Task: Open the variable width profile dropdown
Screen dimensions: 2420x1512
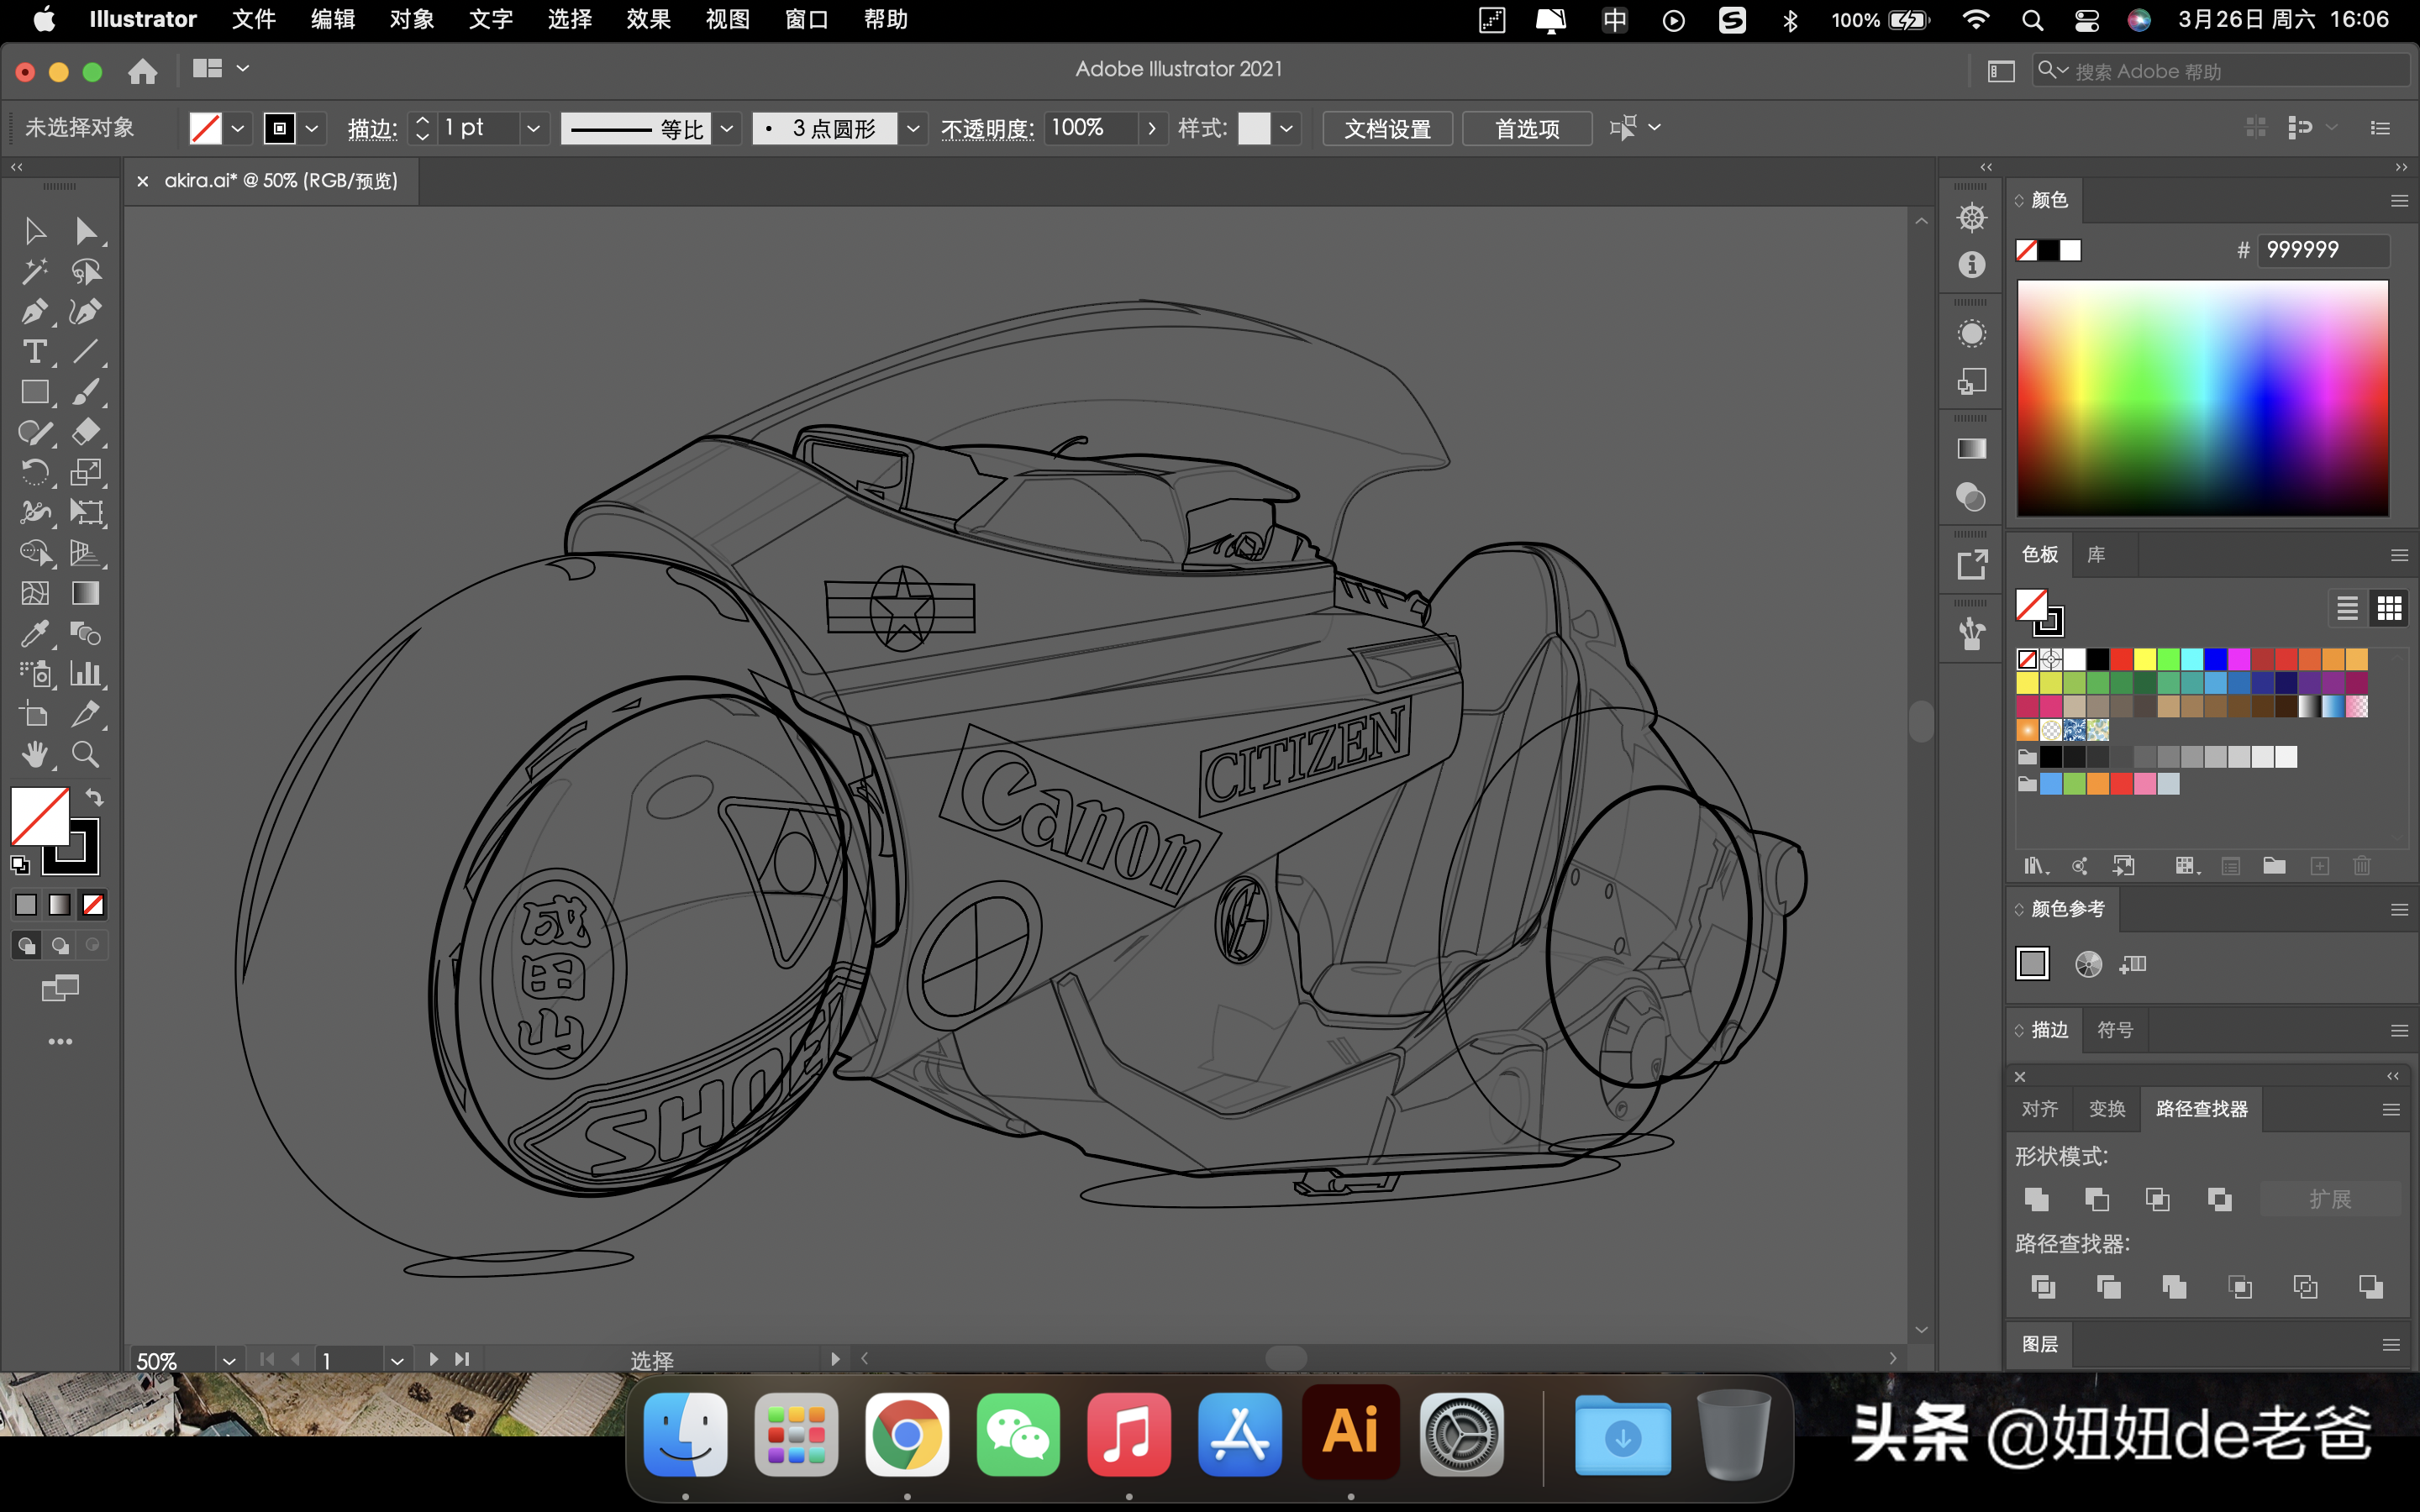Action: click(x=727, y=128)
